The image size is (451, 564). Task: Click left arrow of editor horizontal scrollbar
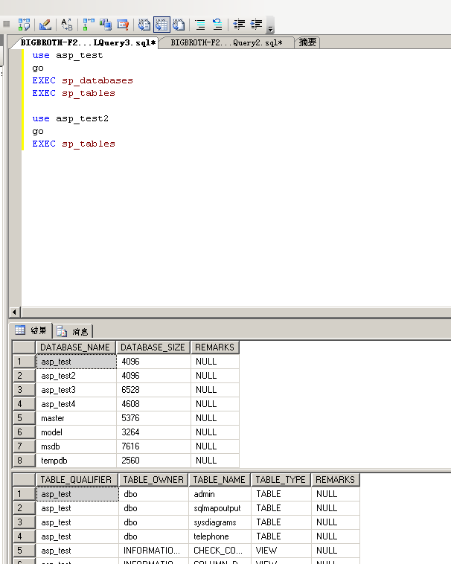point(14,312)
